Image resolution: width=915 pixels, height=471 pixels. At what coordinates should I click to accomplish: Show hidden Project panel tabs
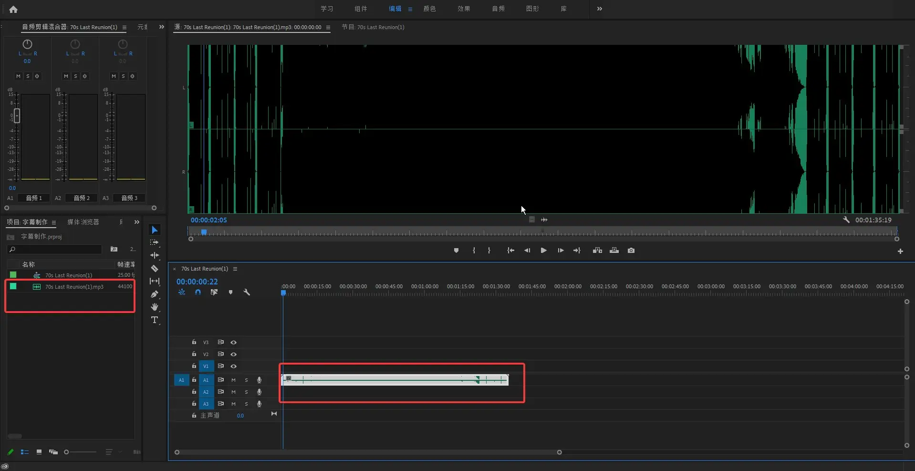(x=137, y=222)
